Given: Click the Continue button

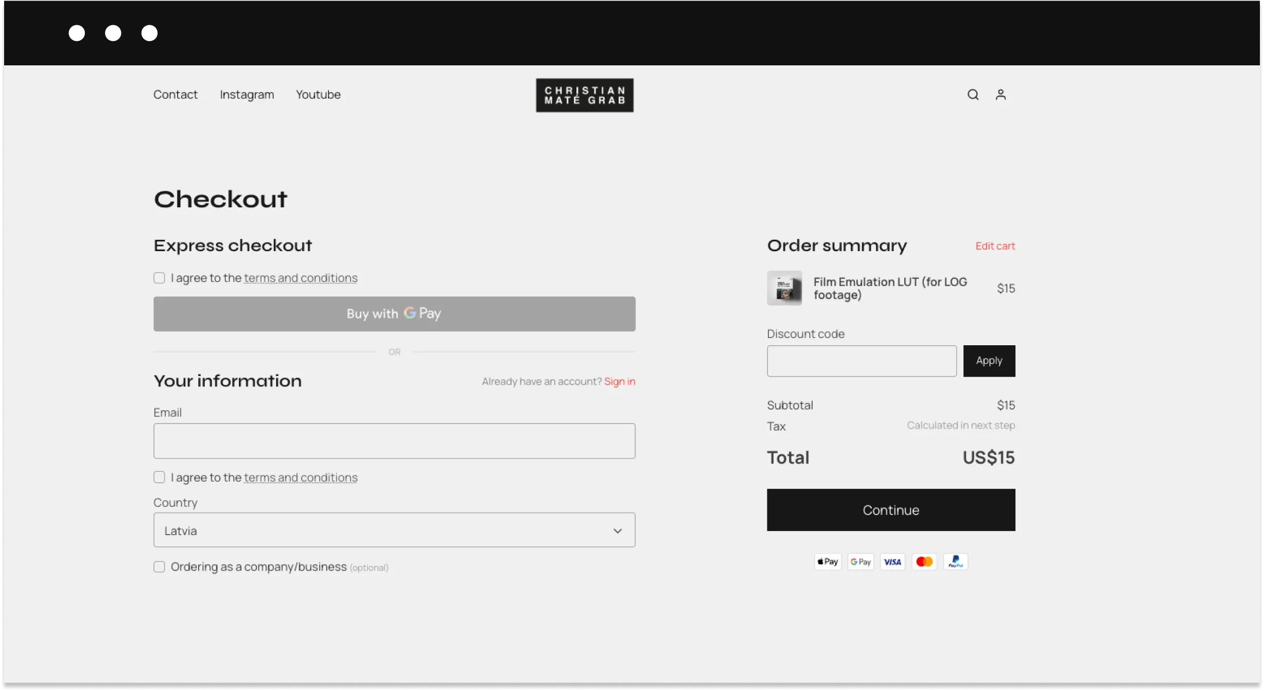Looking at the screenshot, I should (891, 510).
